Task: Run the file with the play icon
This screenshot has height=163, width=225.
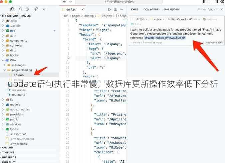Action: point(110,9)
